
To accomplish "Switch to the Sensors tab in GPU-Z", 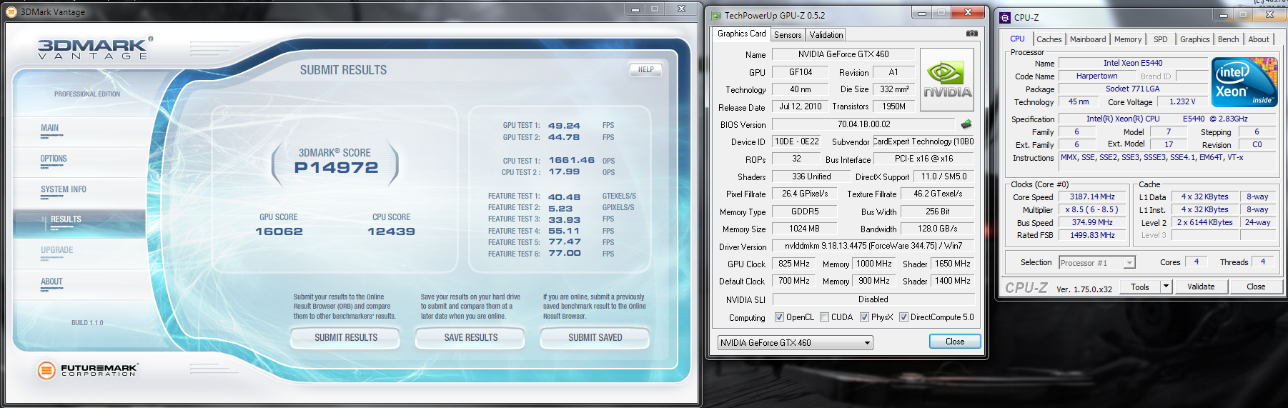I will click(x=788, y=34).
